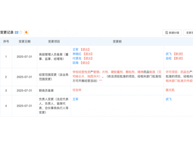Click 武飞 link marked 新进 in row one

point(168,54)
